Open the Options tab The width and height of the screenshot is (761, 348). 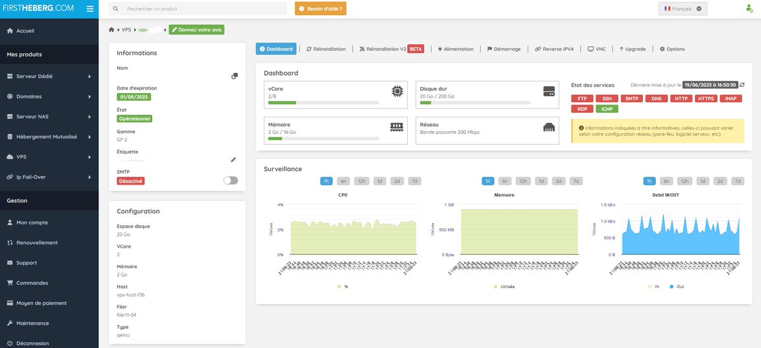pos(672,49)
